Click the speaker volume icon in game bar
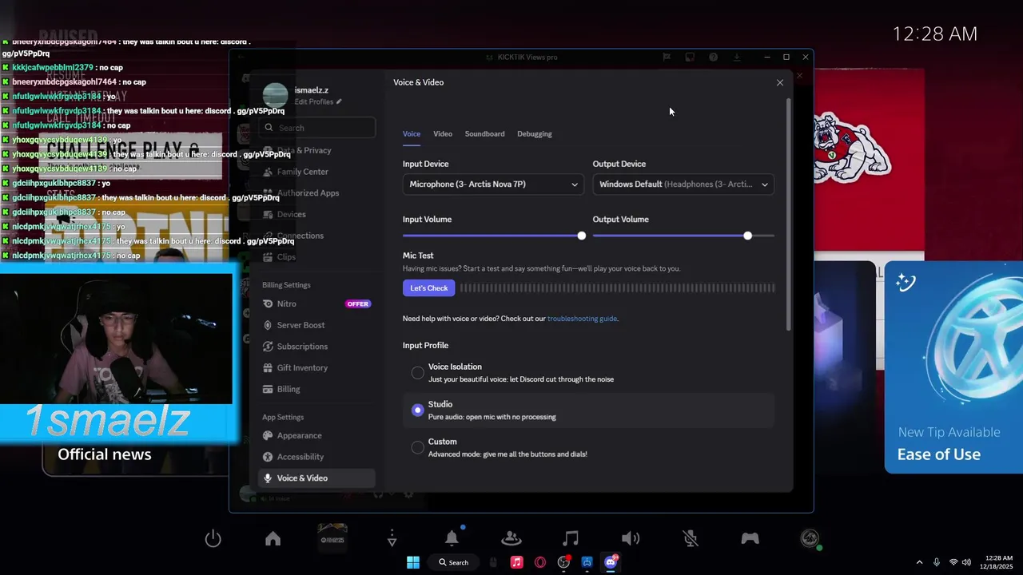Image resolution: width=1023 pixels, height=575 pixels. click(631, 539)
